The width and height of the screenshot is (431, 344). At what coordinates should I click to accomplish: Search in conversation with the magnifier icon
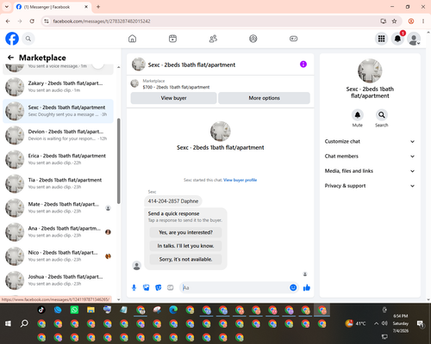[x=382, y=115]
